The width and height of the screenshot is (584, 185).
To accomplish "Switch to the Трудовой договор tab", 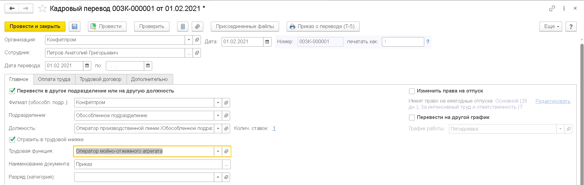I will point(100,79).
